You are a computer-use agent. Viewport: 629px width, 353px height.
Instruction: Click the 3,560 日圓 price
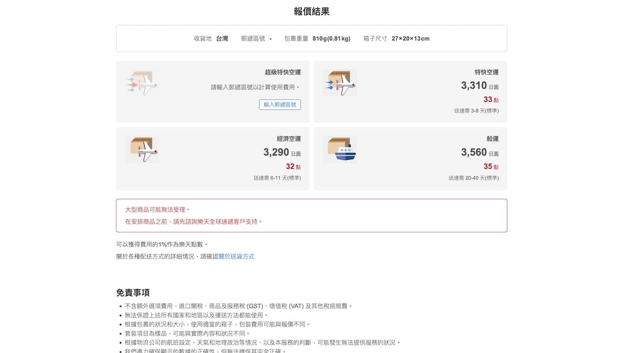point(480,152)
